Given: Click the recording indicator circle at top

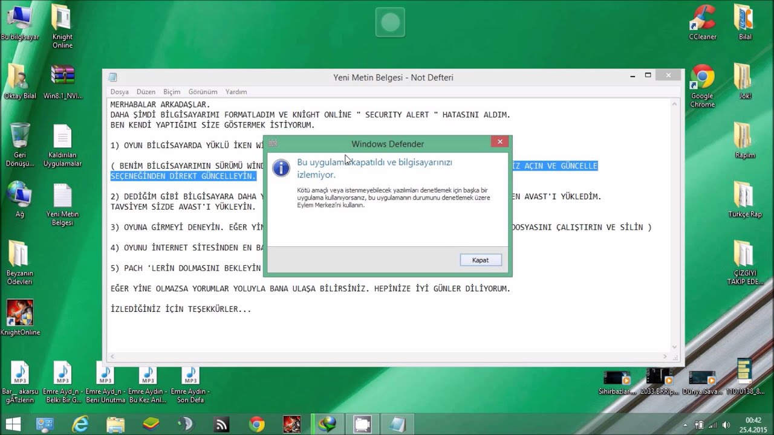Looking at the screenshot, I should pos(390,22).
